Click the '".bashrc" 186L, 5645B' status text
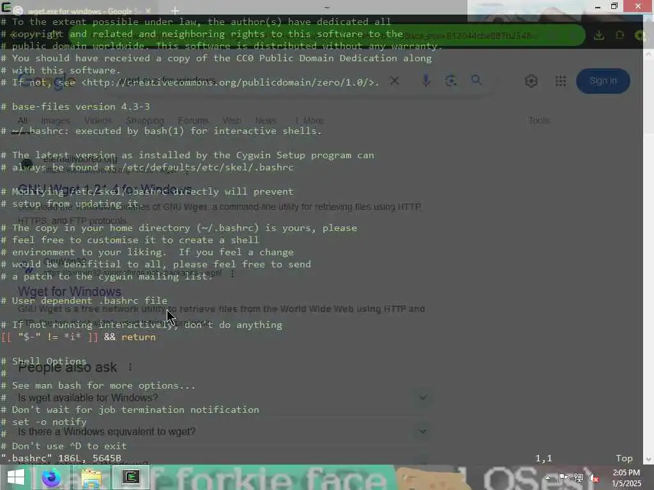Screen dimensions: 654x490 point(61,458)
